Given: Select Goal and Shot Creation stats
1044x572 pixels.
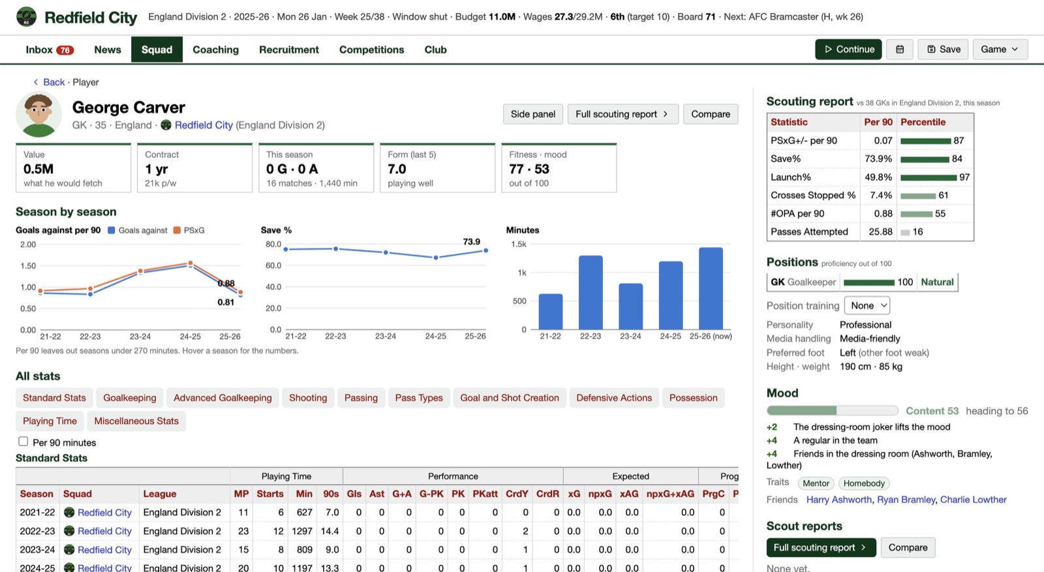Looking at the screenshot, I should 510,398.
